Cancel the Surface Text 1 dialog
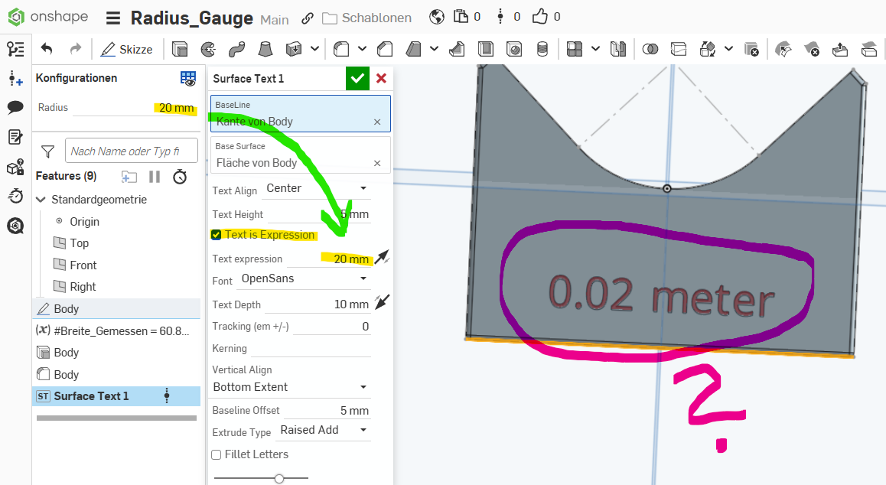This screenshot has height=485, width=886. [381, 78]
